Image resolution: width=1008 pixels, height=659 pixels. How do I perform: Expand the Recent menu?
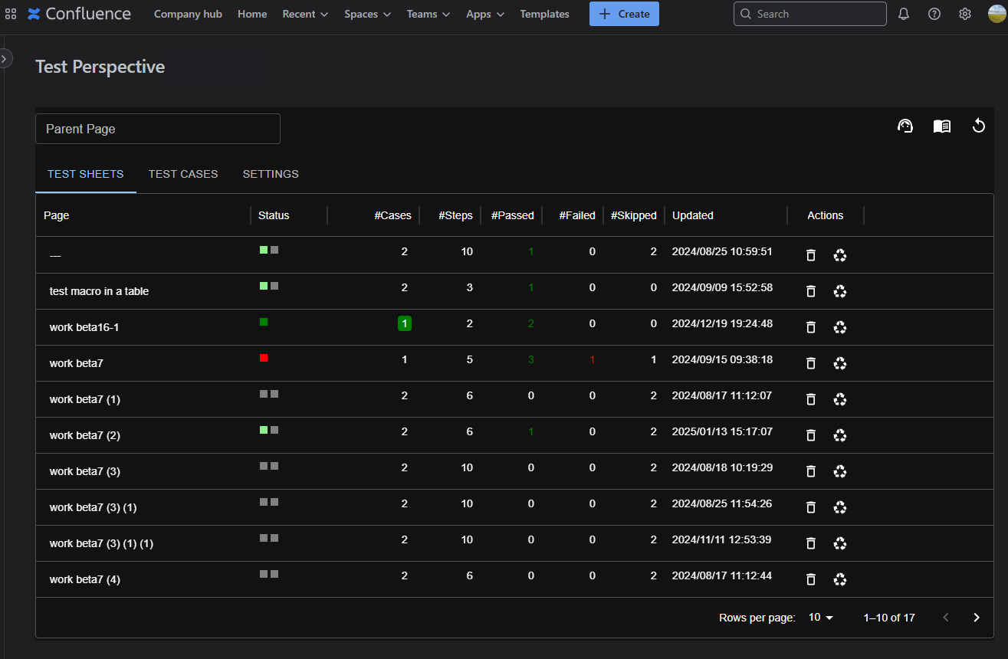click(305, 14)
